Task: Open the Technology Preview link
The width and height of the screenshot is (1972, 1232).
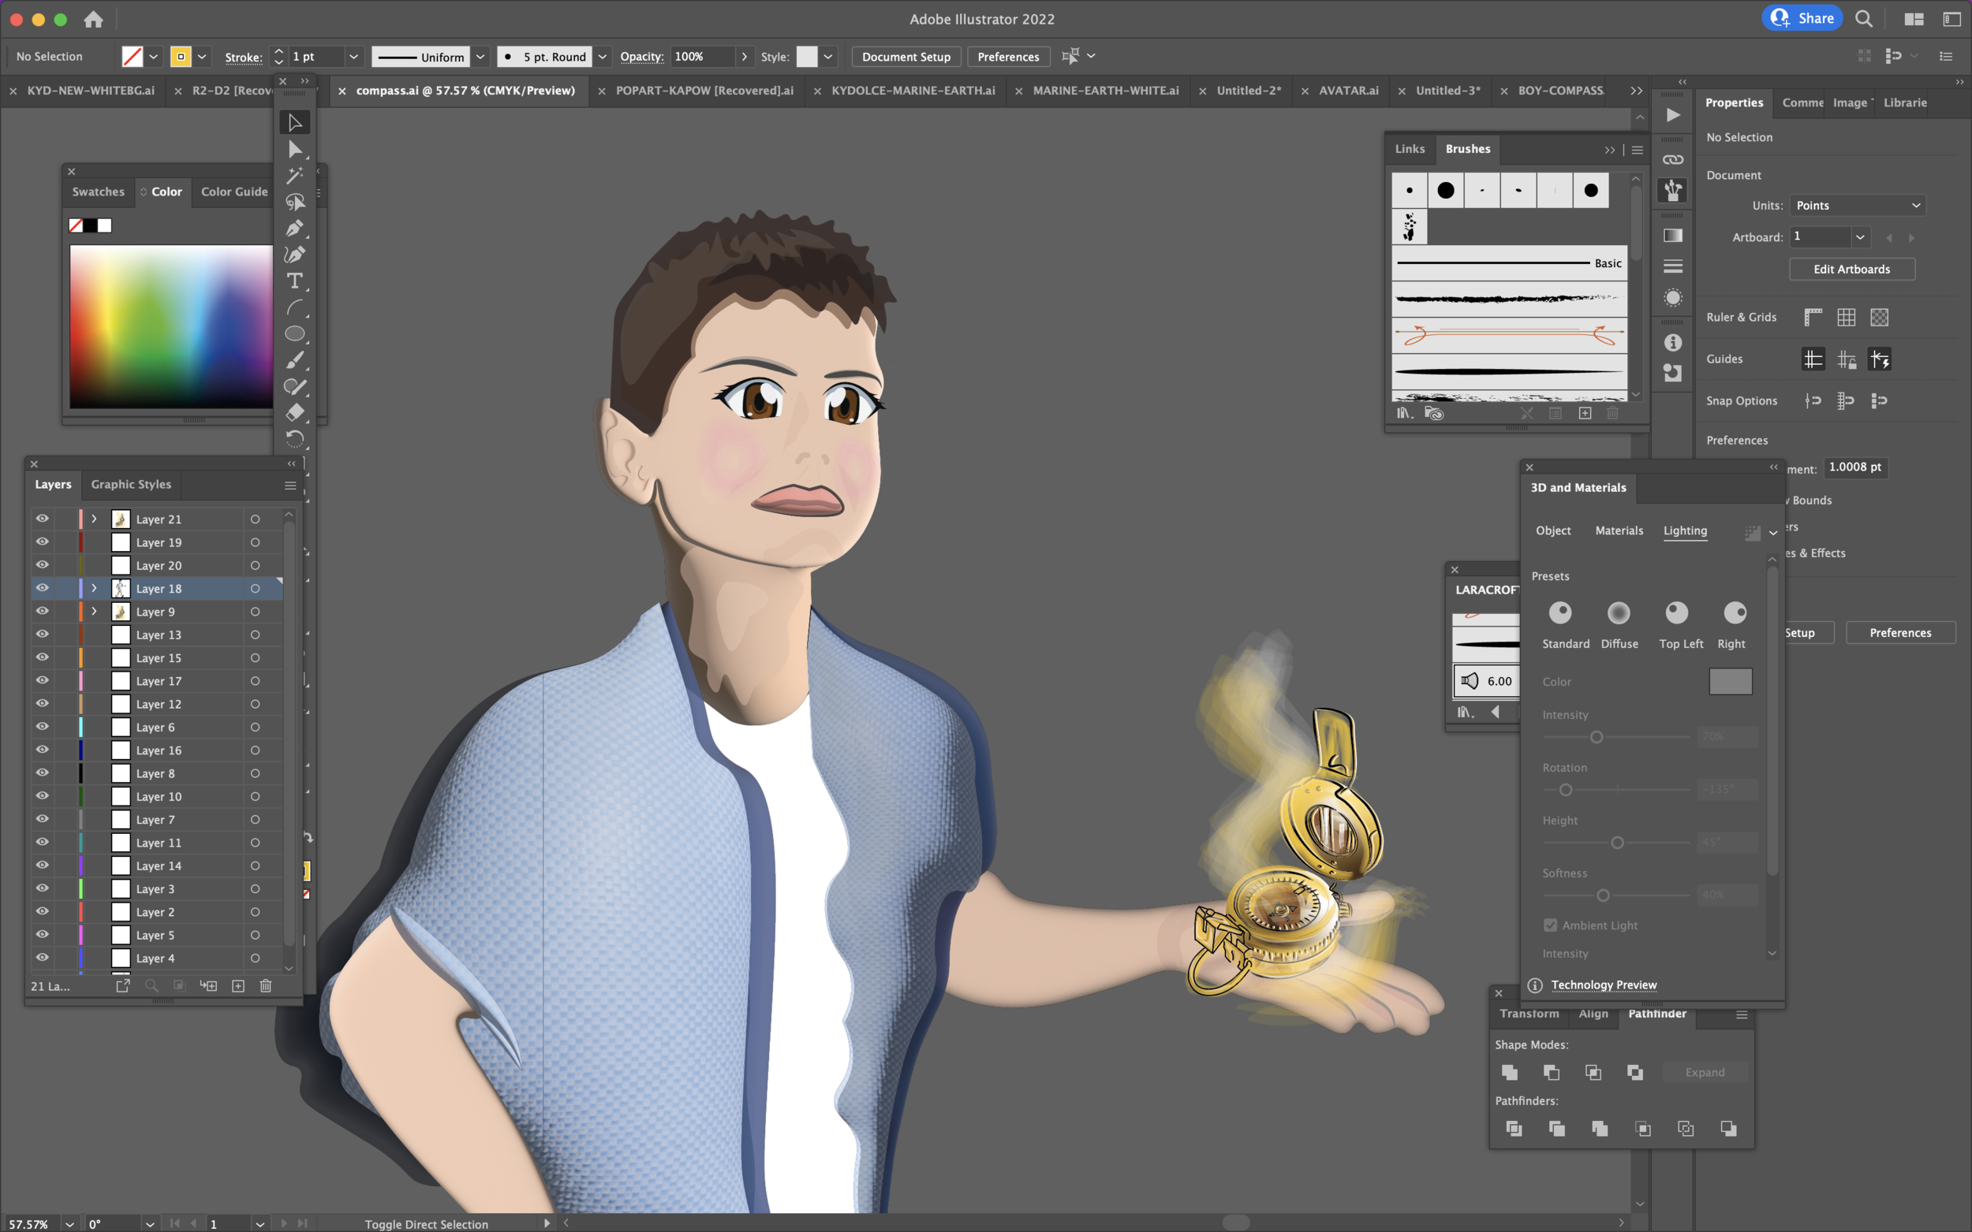Action: (1604, 984)
